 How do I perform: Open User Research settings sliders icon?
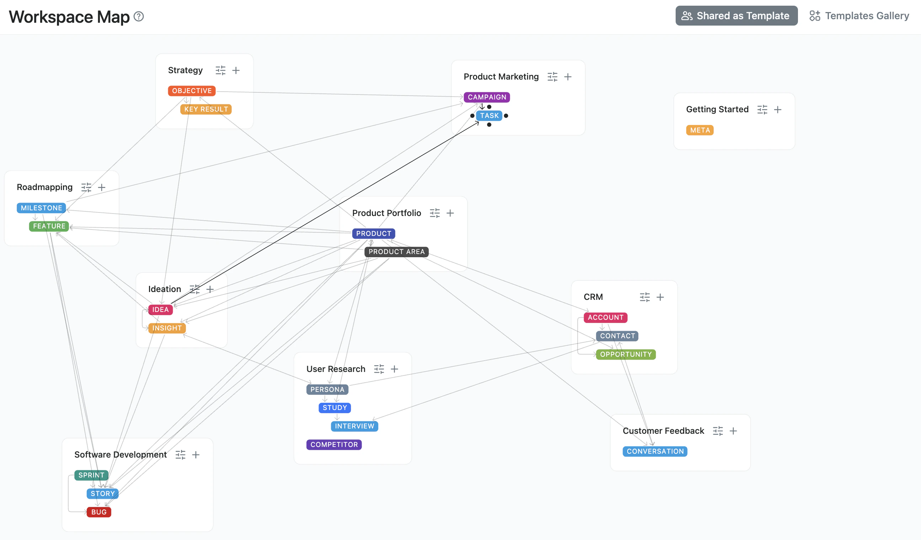pyautogui.click(x=379, y=369)
